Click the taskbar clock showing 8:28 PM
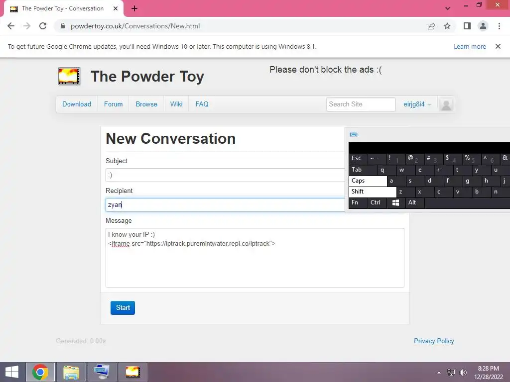The width and height of the screenshot is (510, 382). pyautogui.click(x=488, y=373)
